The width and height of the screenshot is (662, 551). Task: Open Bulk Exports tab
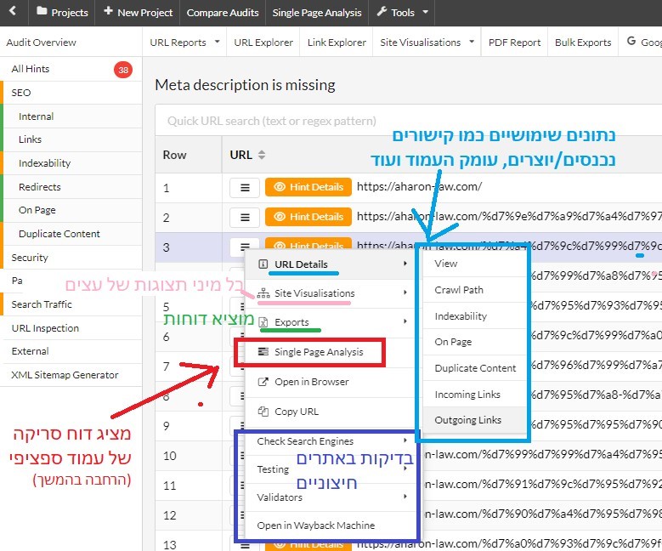tap(583, 43)
